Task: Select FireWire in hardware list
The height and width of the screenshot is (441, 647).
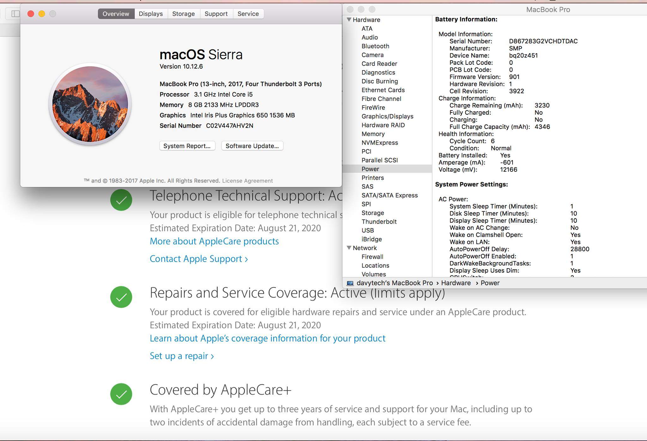Action: tap(373, 108)
